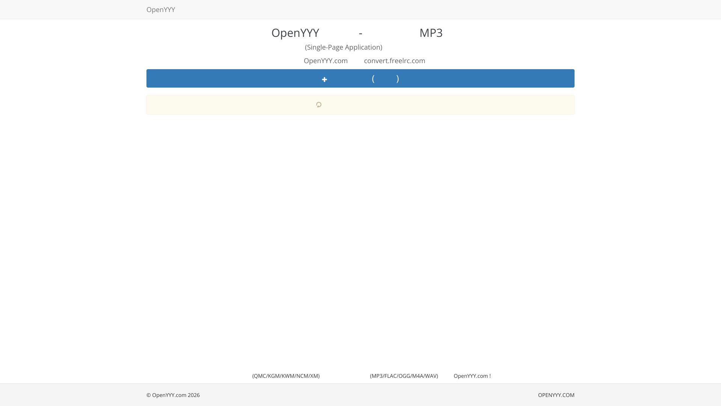Open the OPENYYY.COM footer link
Image resolution: width=721 pixels, height=406 pixels.
click(556, 395)
